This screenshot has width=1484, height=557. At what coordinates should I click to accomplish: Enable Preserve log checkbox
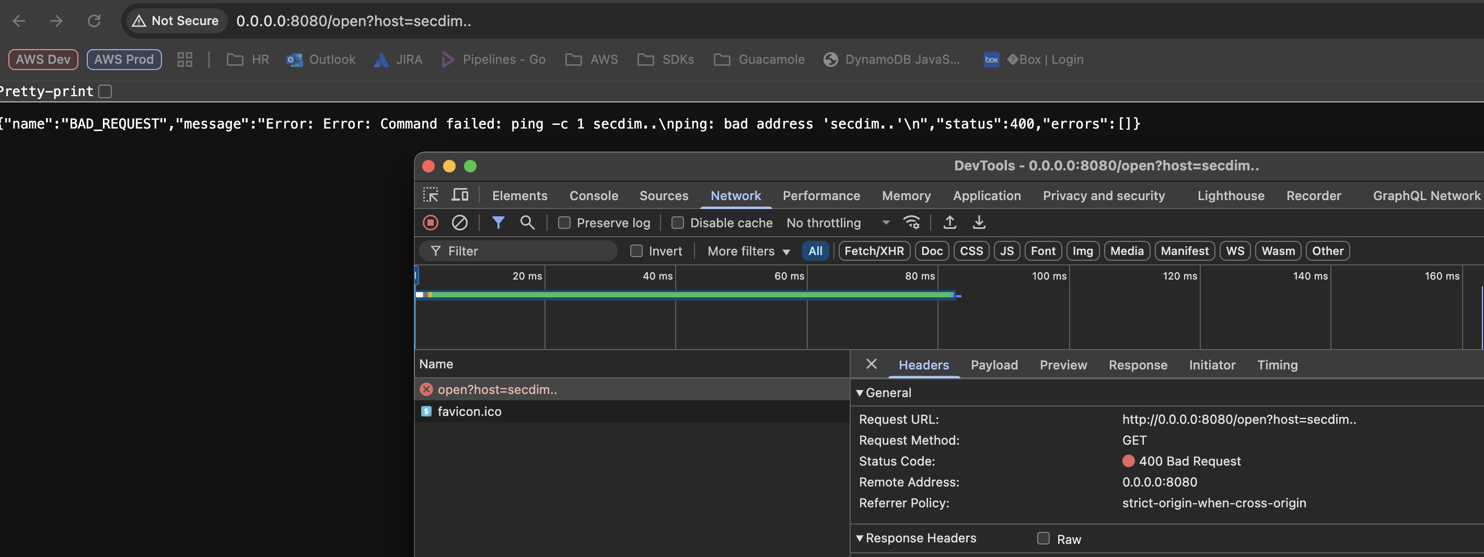(564, 223)
